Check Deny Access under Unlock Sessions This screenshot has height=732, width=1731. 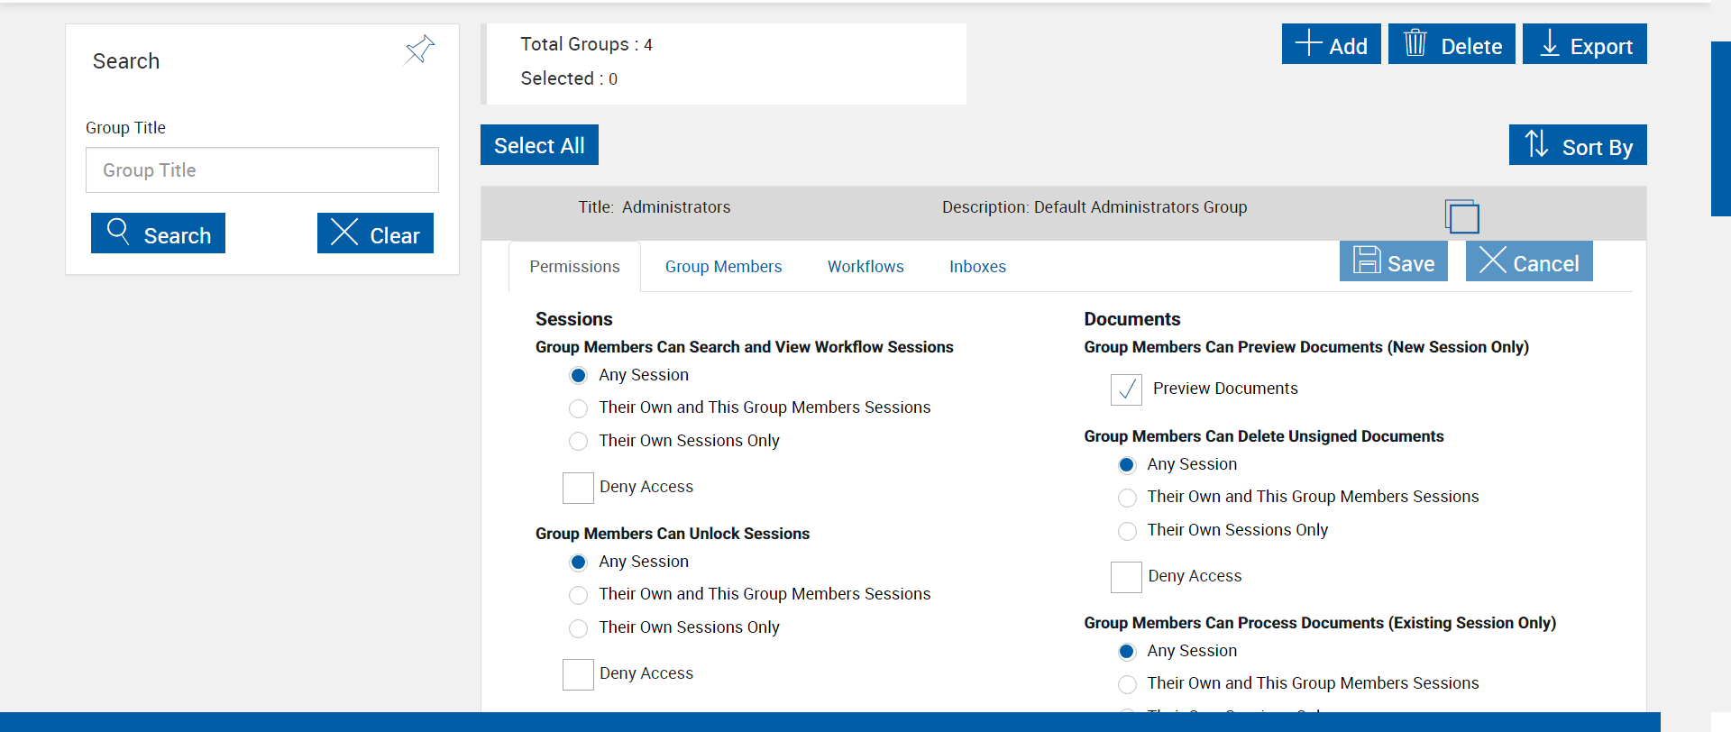tap(578, 674)
